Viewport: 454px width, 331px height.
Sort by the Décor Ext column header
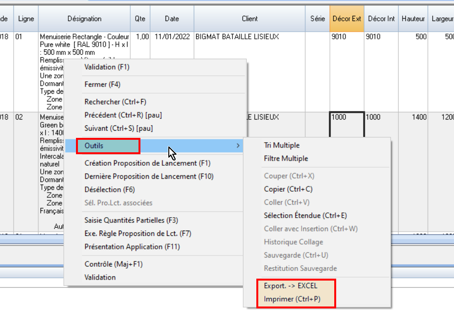tap(346, 19)
